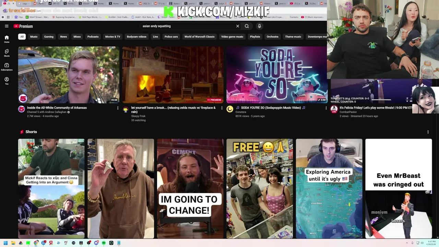
Task: Open the FREE emoji short
Action: [x=260, y=188]
